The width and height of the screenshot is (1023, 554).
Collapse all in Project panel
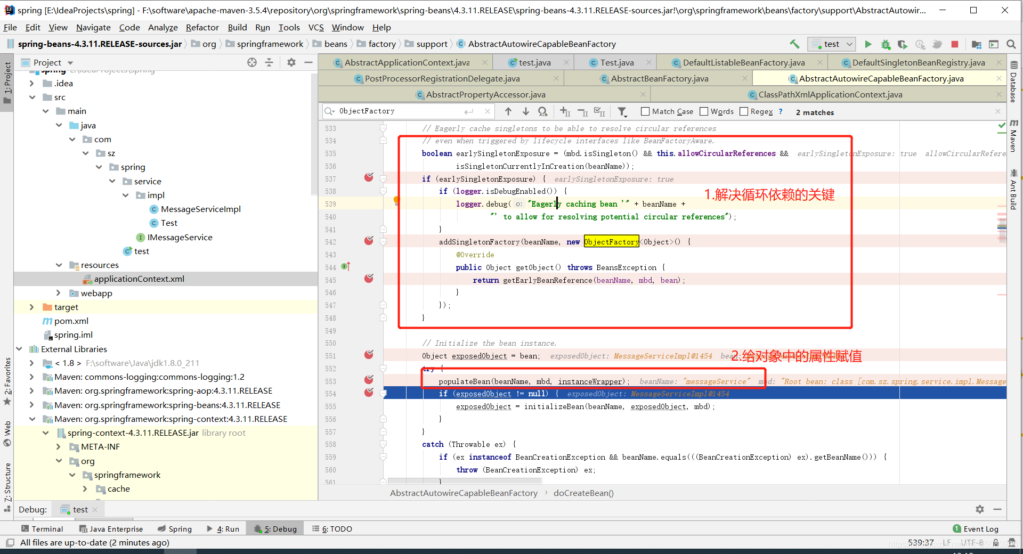tap(269, 62)
